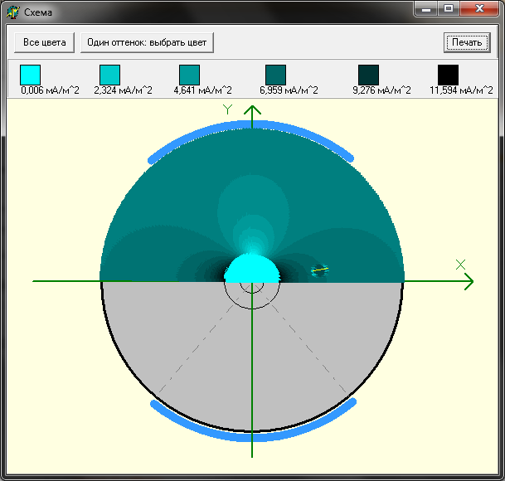The image size is (505, 481).
Task: Click the upper blue arc electrode
Action: click(251, 126)
